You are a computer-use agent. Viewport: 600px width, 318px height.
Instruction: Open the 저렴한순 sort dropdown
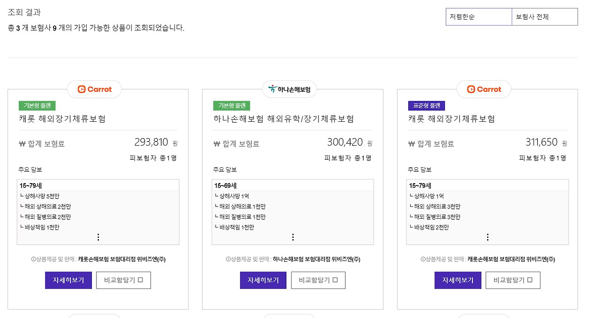[x=479, y=16]
